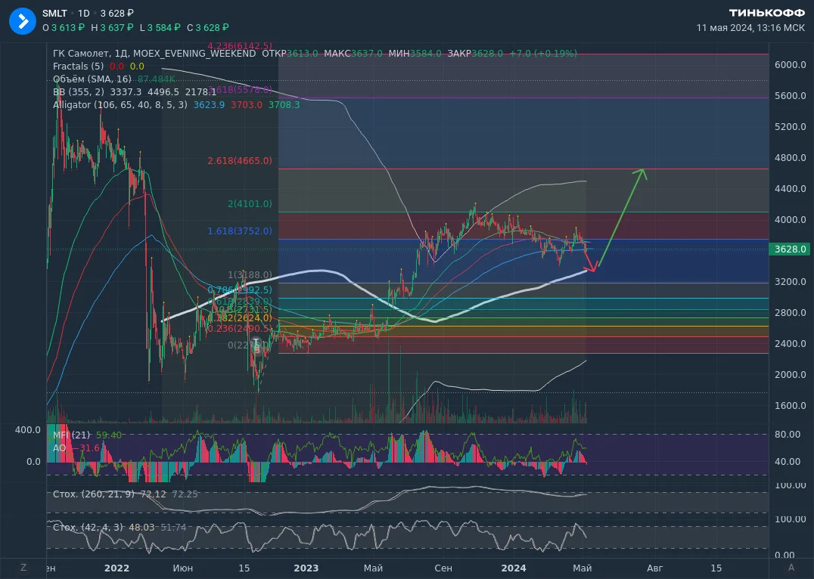This screenshot has height=579, width=814.
Task: Click the high price H 3 637 ₽
Action: (112, 28)
